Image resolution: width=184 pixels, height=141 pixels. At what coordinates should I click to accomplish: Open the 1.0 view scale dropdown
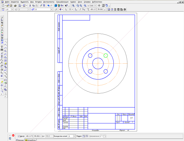(x=12, y=9)
